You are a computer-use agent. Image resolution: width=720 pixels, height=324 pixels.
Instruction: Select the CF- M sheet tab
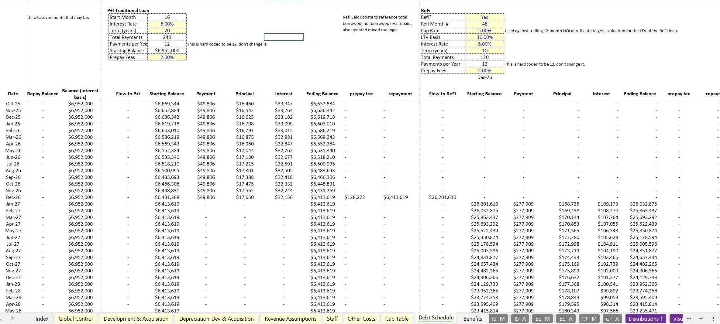589,319
